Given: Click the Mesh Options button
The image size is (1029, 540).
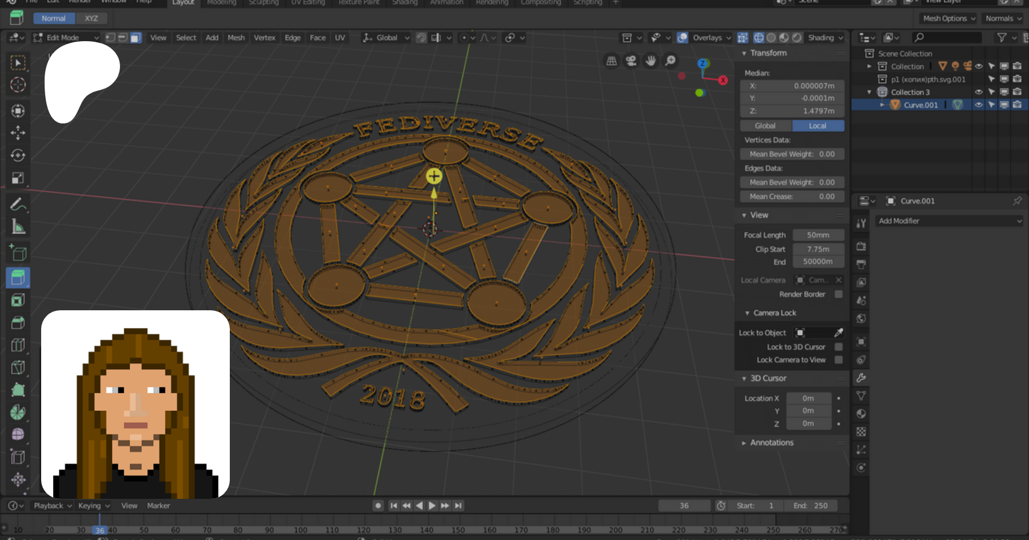Looking at the screenshot, I should 948,18.
